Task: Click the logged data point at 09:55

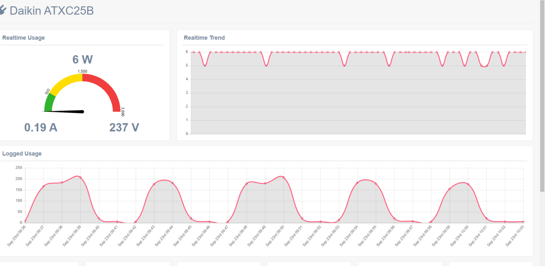Action: tap(376, 183)
